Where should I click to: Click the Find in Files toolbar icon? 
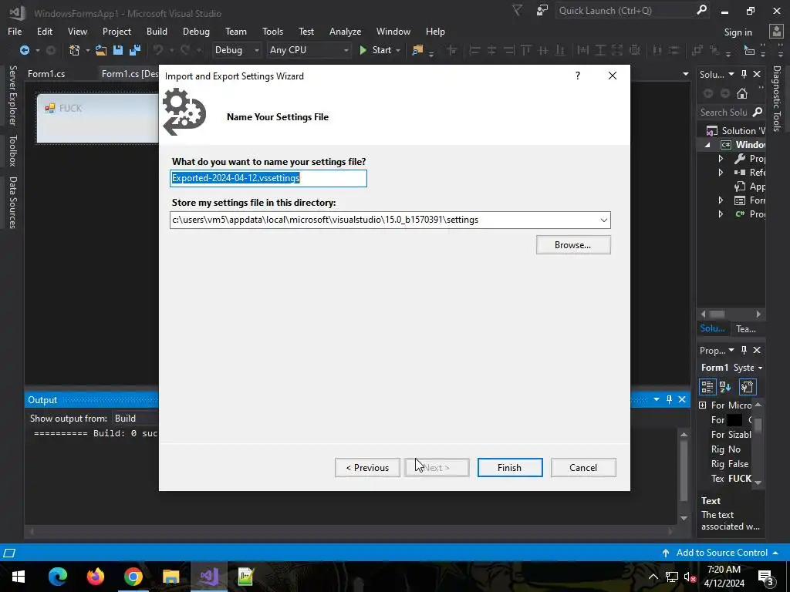[417, 50]
